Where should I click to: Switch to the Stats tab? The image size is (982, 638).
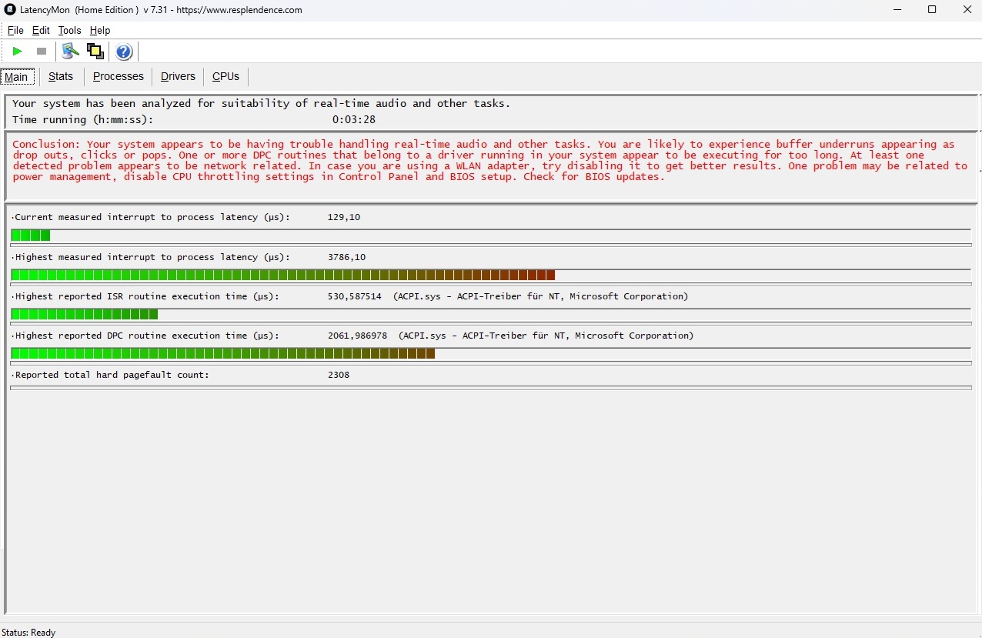click(x=61, y=77)
